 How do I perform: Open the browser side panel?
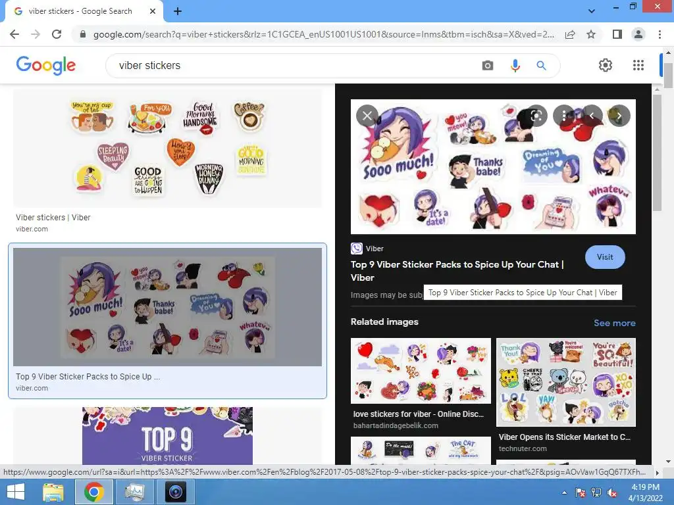pyautogui.click(x=617, y=34)
